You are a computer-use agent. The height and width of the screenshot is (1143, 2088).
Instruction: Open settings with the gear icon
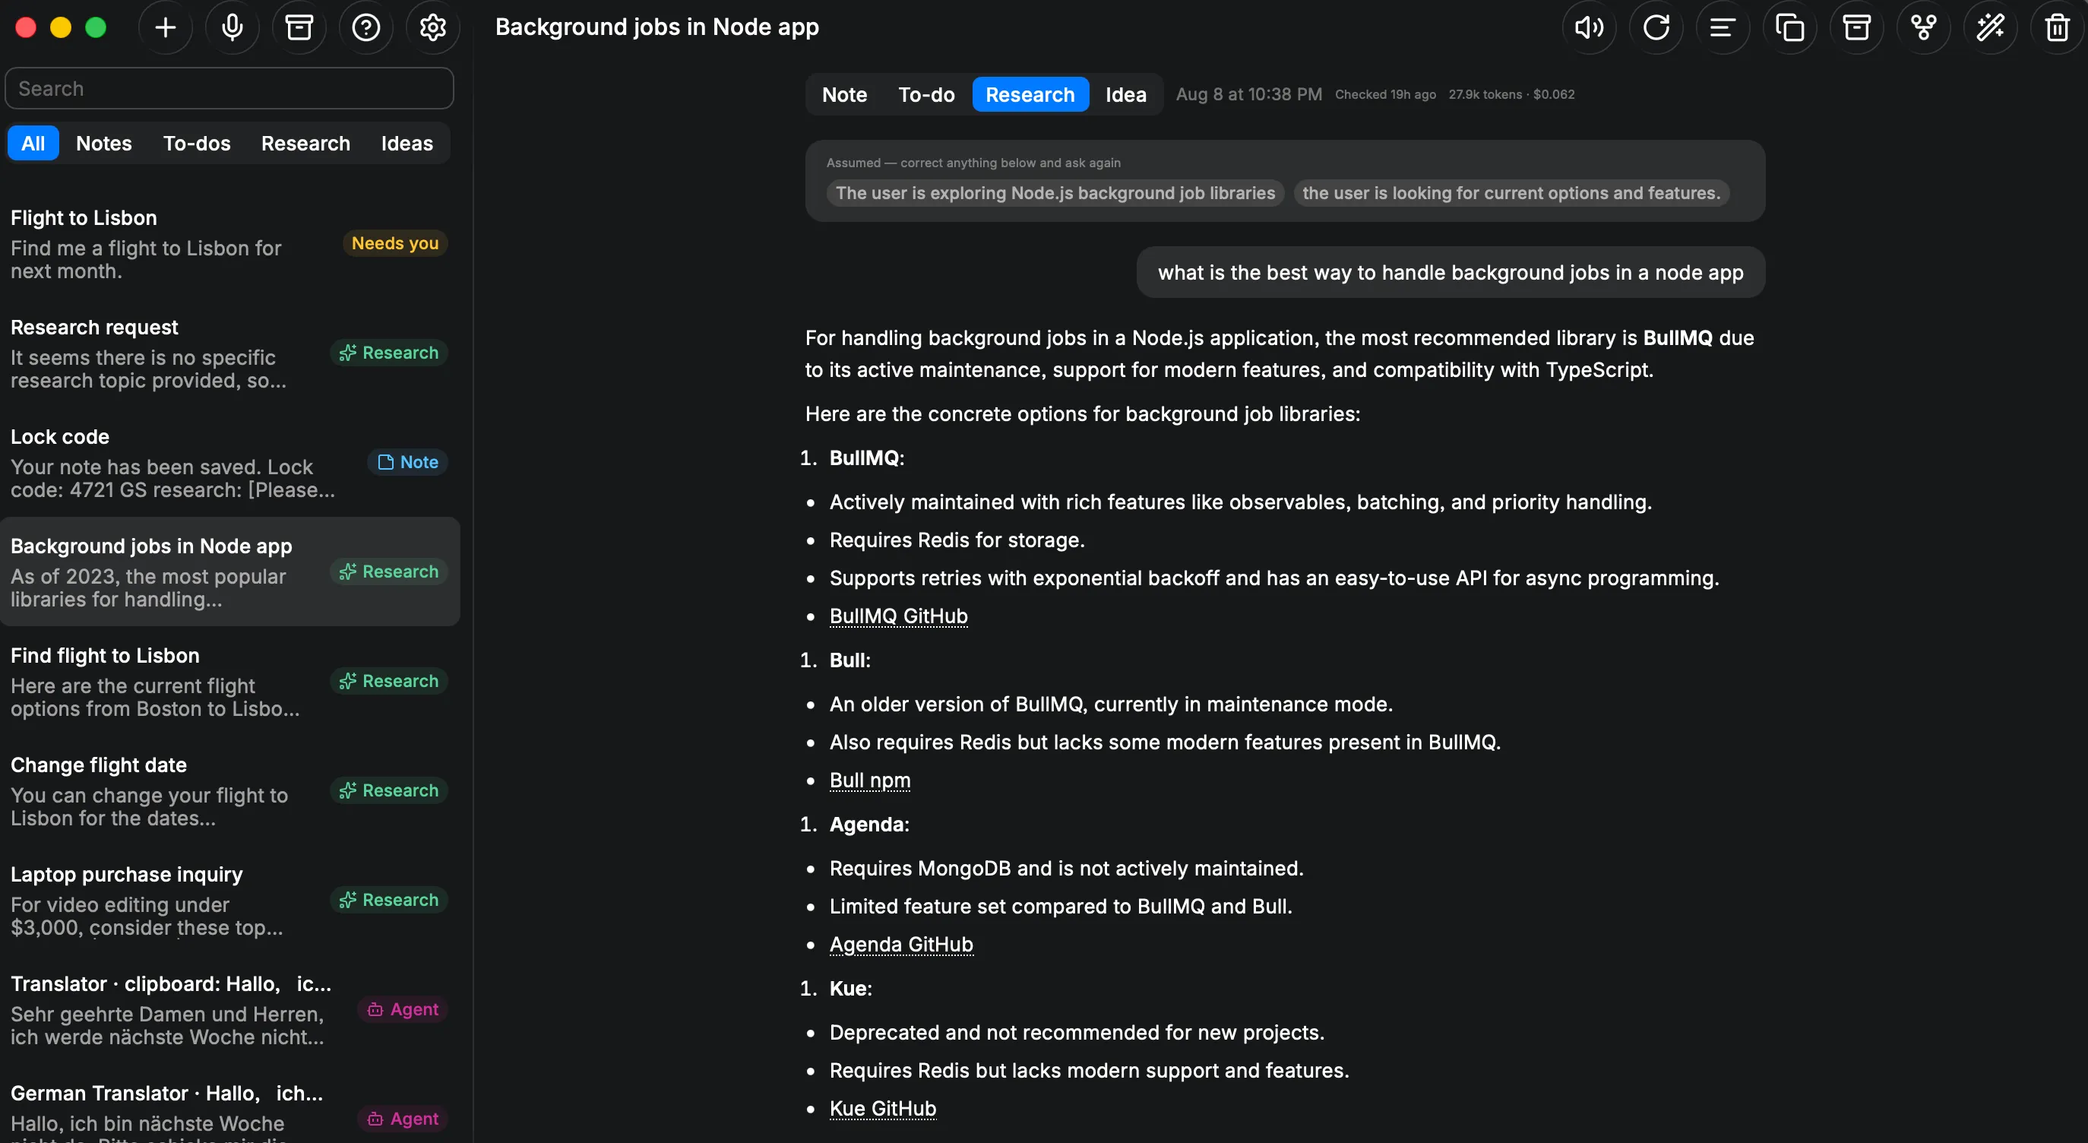433,27
